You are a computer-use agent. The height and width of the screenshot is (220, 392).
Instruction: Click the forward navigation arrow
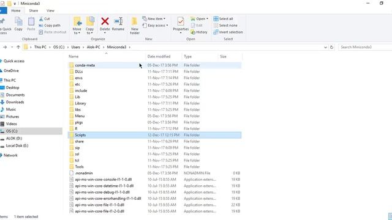(5, 47)
